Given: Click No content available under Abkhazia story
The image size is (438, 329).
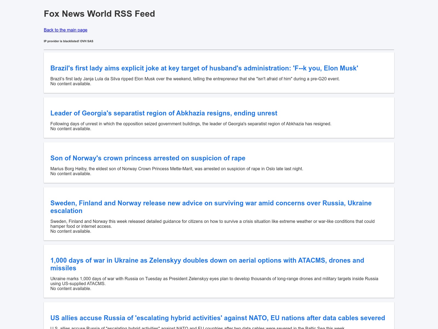Looking at the screenshot, I should tap(71, 129).
